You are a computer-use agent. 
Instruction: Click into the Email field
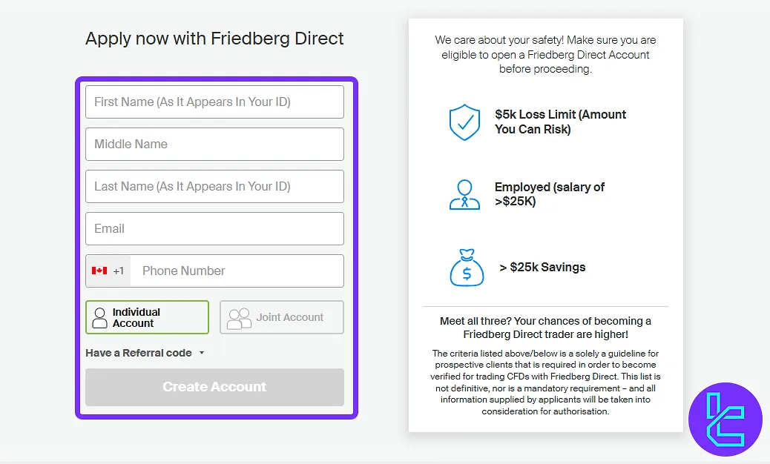214,228
